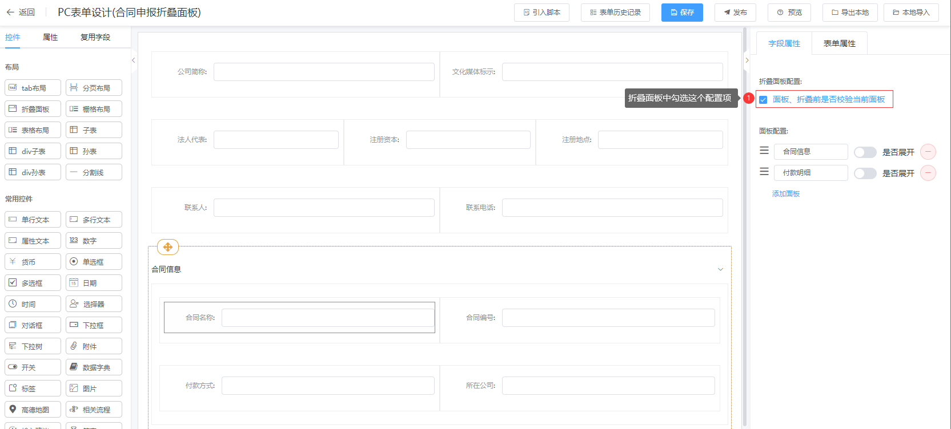This screenshot has width=951, height=429.
Task: Toggle 是否展开 switch for 付款明细
Action: pyautogui.click(x=865, y=173)
